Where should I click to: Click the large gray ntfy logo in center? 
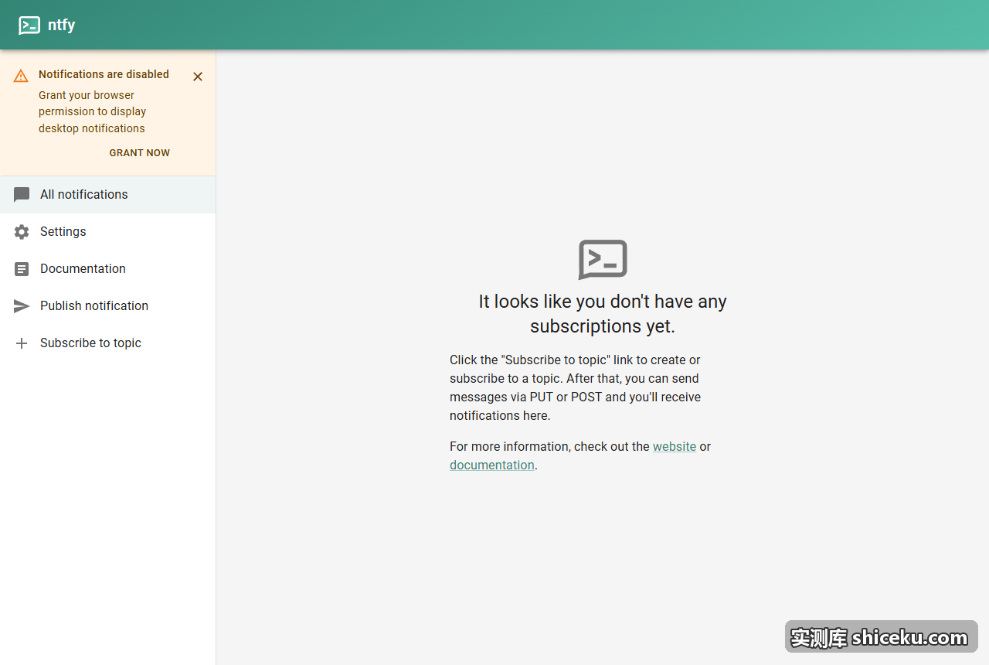[x=603, y=259]
